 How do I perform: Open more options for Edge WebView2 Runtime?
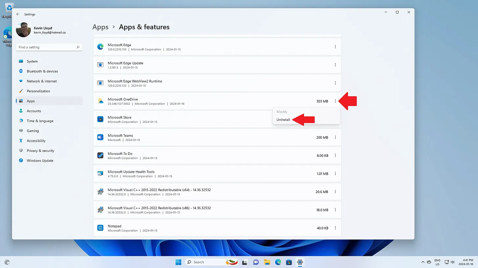coord(335,83)
